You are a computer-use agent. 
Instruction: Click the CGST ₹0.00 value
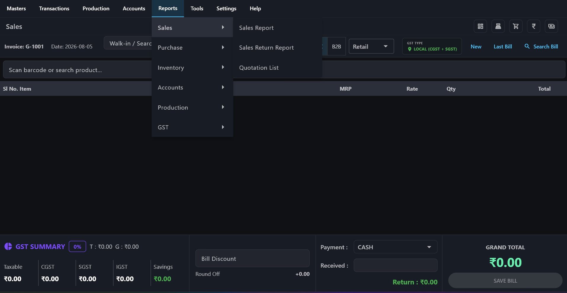[50, 279]
